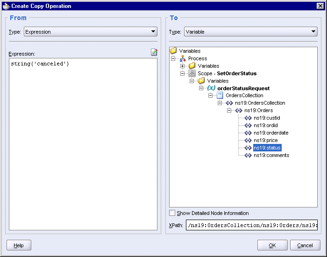
Task: Click the ns19:ordid element icon
Action: pos(248,125)
